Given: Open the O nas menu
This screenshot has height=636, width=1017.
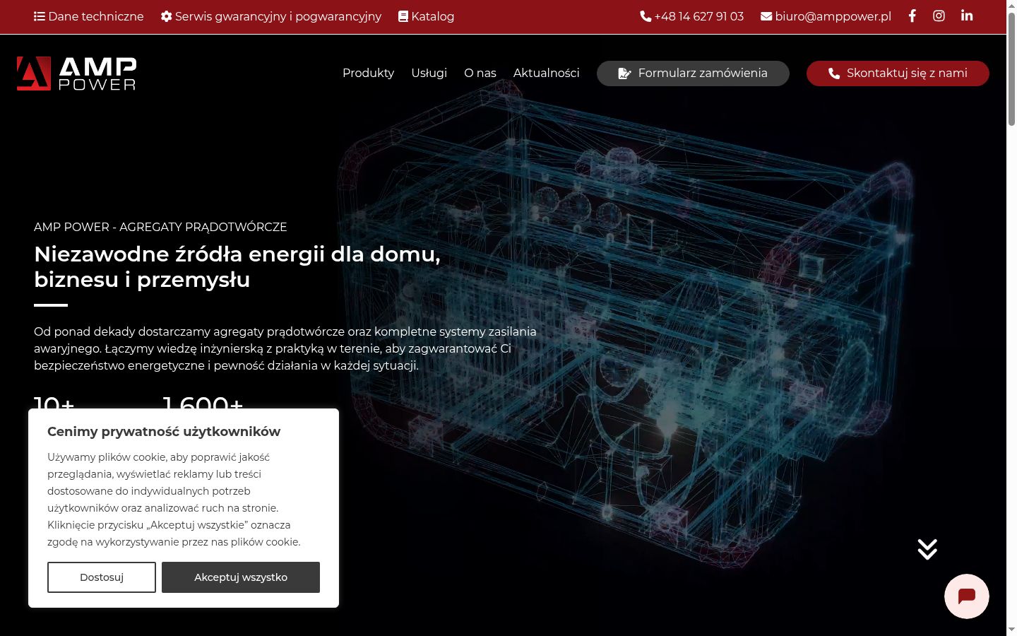Looking at the screenshot, I should click(480, 73).
